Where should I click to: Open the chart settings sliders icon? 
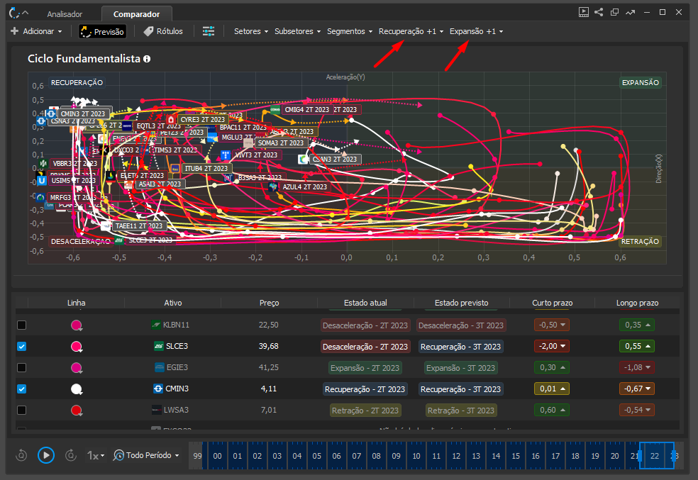[209, 31]
